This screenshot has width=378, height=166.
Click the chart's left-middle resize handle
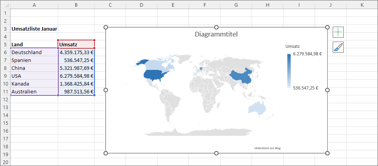click(x=106, y=90)
